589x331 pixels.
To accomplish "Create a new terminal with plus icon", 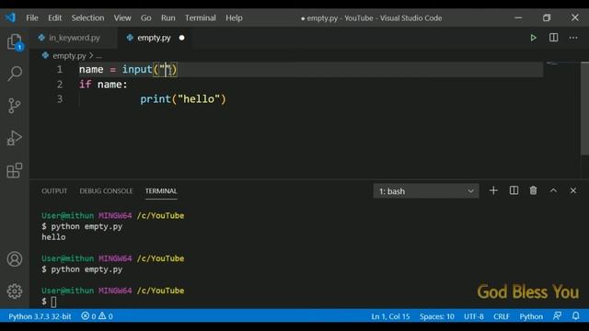I will 493,190.
